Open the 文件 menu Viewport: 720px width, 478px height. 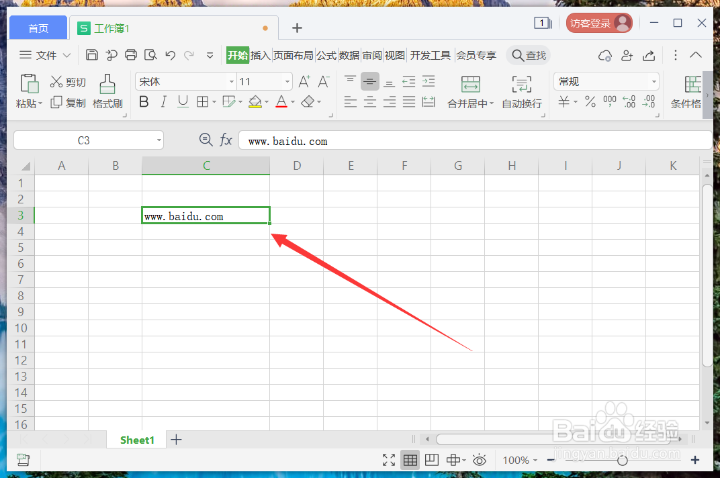click(x=45, y=55)
